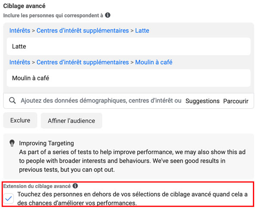The image size is (258, 209).
Task: Open Intérêts link in the Latte breadcrumb
Action: (20, 30)
